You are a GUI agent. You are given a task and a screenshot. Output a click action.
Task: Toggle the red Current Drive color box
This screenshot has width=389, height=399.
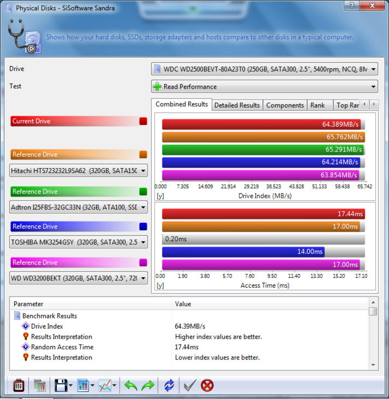click(143, 121)
